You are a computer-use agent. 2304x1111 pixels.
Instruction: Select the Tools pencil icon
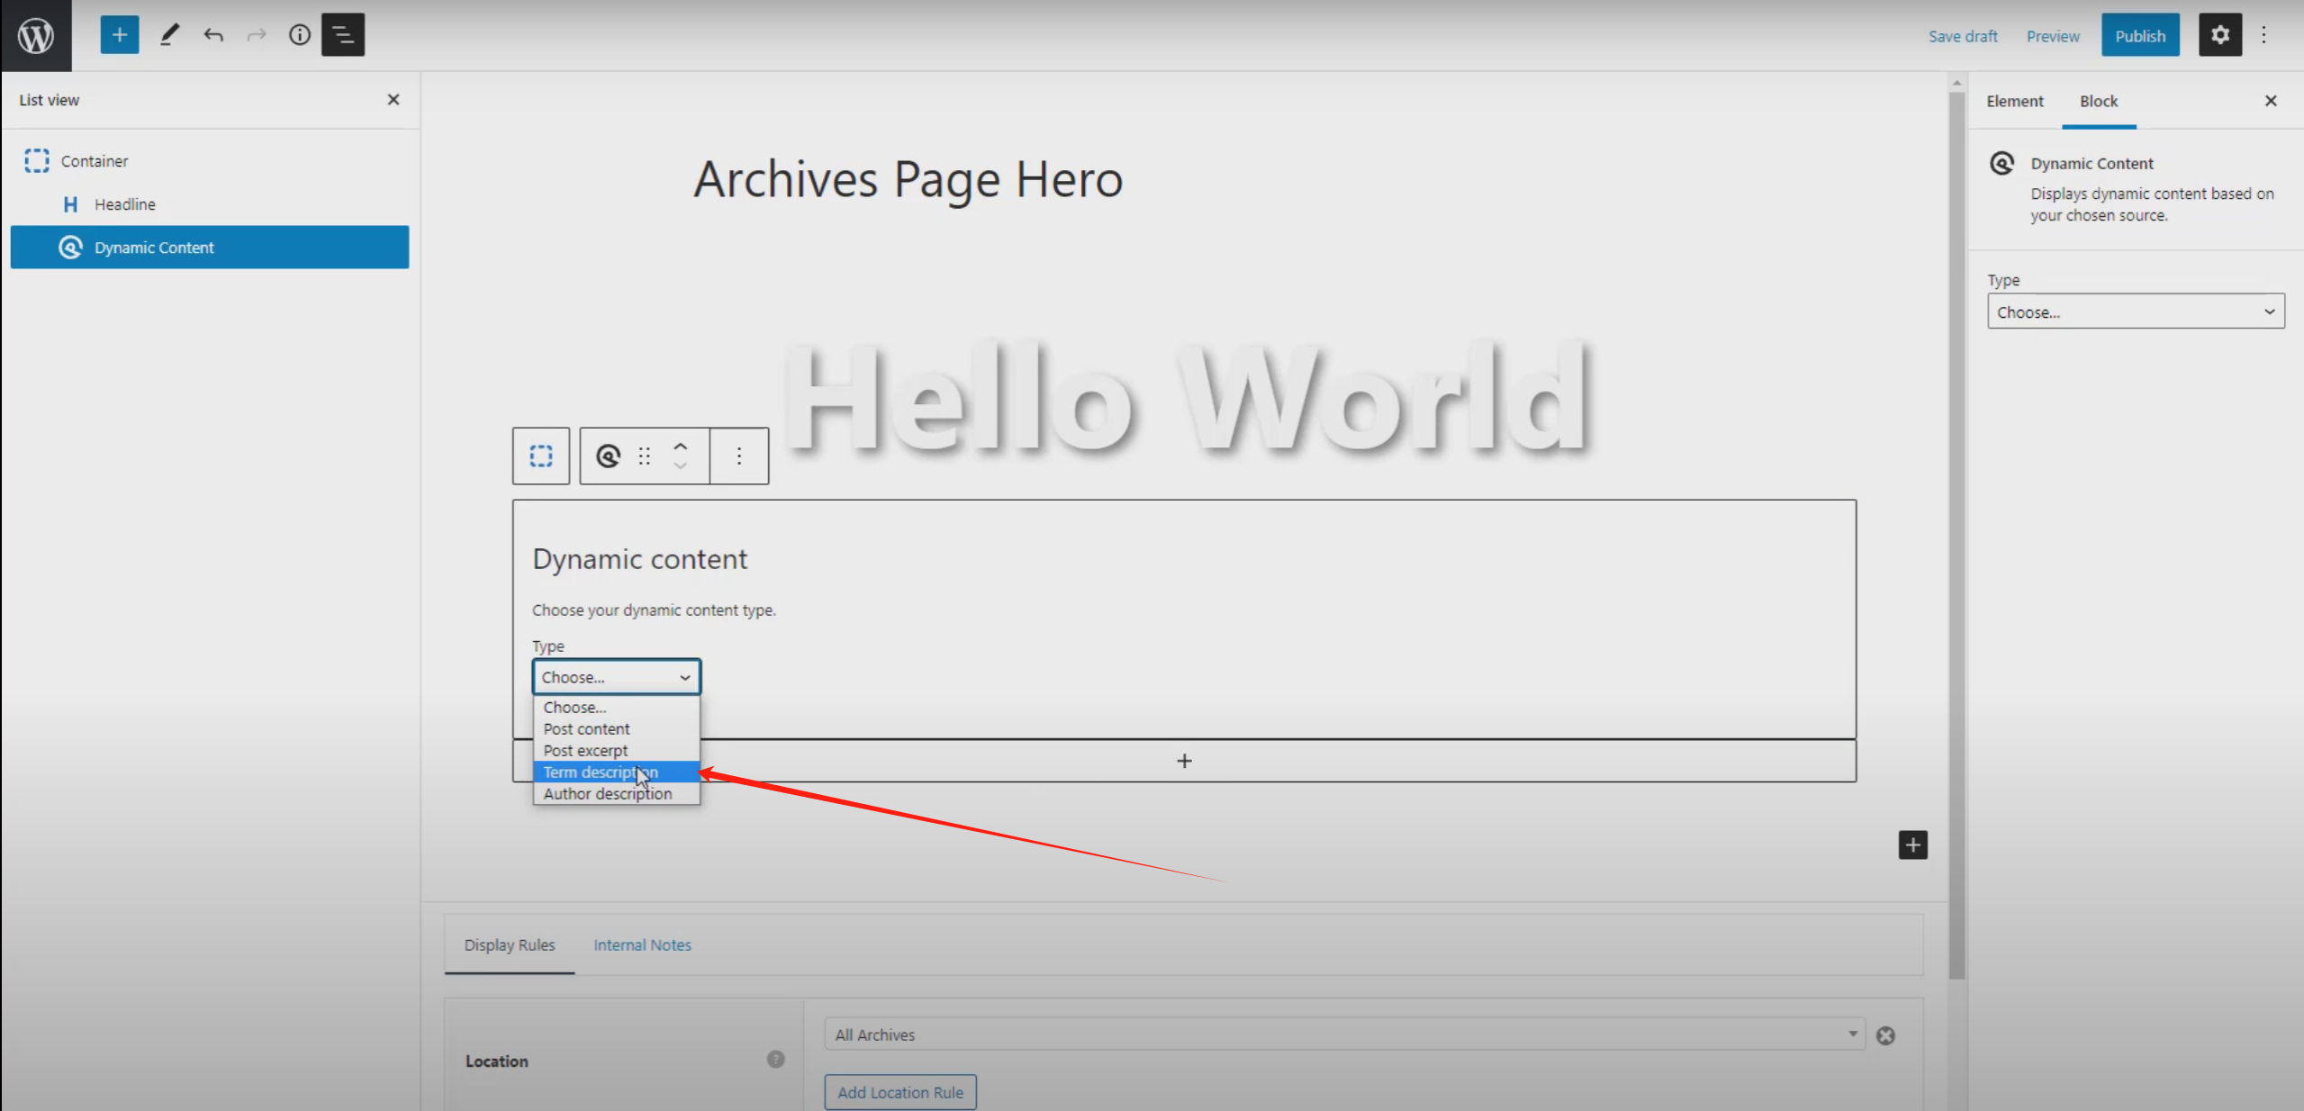click(x=169, y=35)
